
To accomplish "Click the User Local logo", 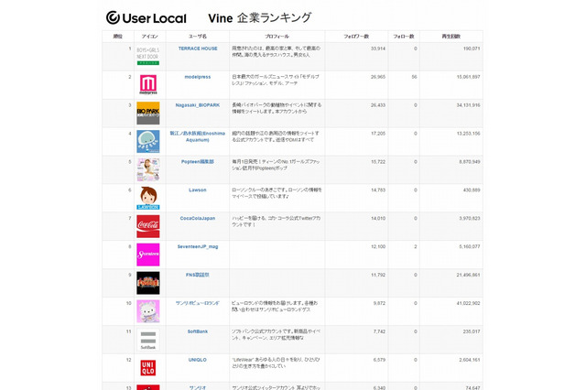I will [x=146, y=17].
